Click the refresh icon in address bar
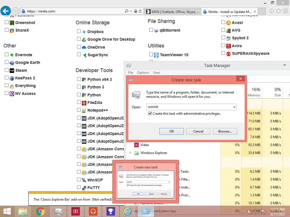The width and height of the screenshot is (290, 217). (140, 11)
